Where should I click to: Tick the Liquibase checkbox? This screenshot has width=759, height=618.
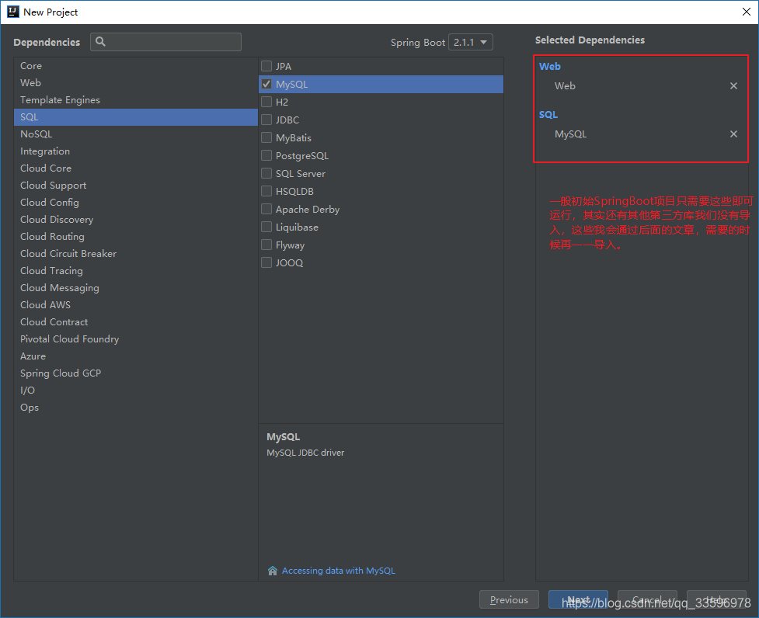(266, 227)
